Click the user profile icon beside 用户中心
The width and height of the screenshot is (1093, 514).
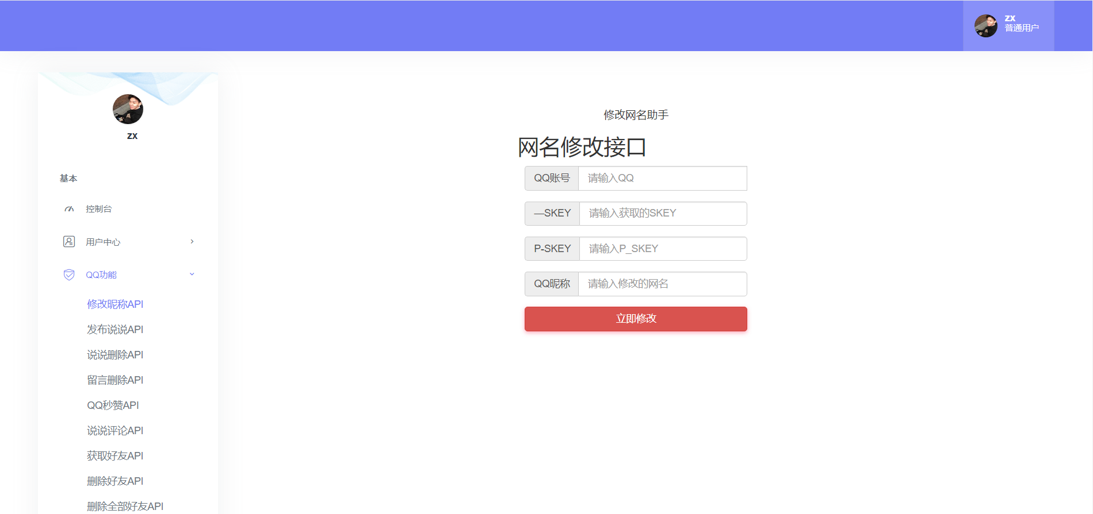(x=69, y=242)
